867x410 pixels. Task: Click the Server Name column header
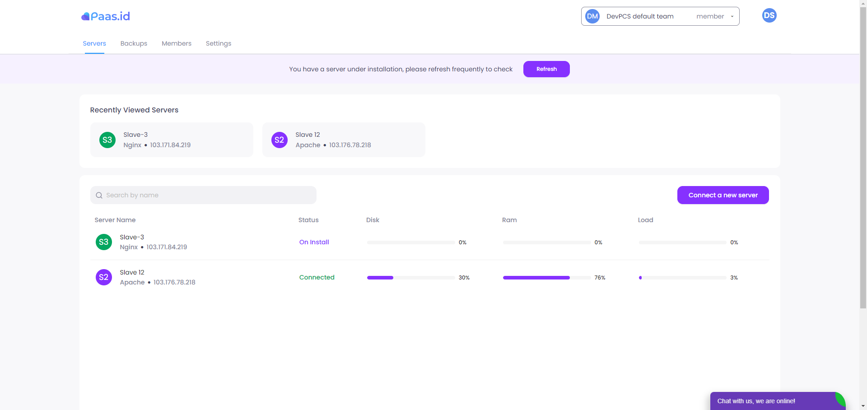(115, 220)
